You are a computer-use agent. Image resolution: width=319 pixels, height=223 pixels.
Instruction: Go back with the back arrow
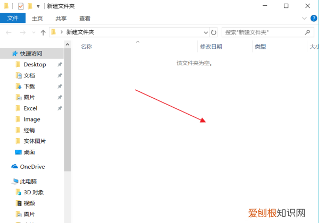click(x=9, y=32)
